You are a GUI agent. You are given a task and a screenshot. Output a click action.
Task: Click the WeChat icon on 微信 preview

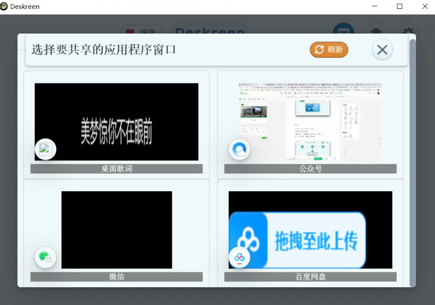click(x=45, y=257)
